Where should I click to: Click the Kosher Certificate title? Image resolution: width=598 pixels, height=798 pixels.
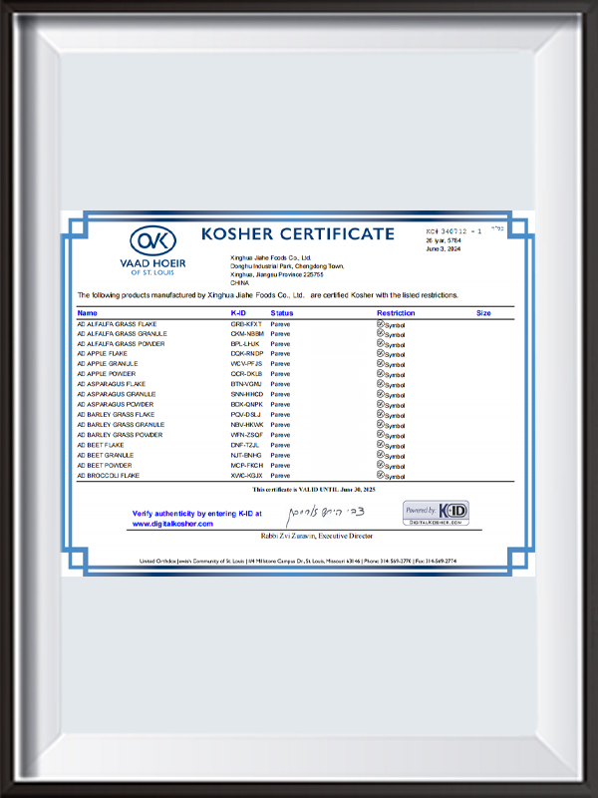[x=298, y=234]
